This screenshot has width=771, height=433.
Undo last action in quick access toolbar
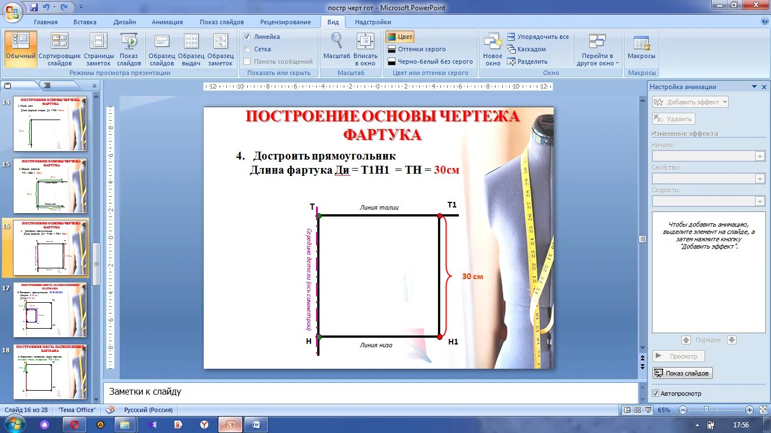tap(46, 7)
